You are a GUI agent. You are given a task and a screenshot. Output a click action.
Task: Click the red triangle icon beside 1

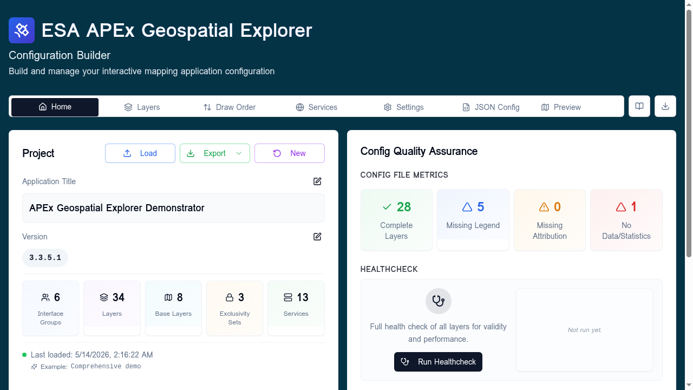coord(621,207)
